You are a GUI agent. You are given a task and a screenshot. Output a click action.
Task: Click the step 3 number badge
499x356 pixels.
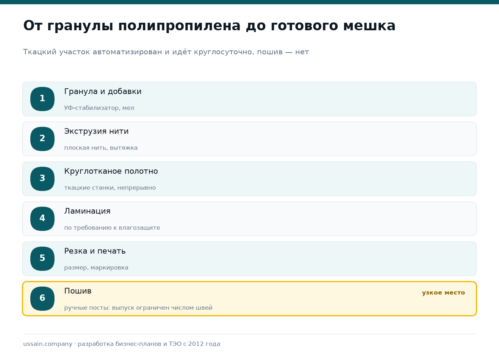(x=42, y=179)
